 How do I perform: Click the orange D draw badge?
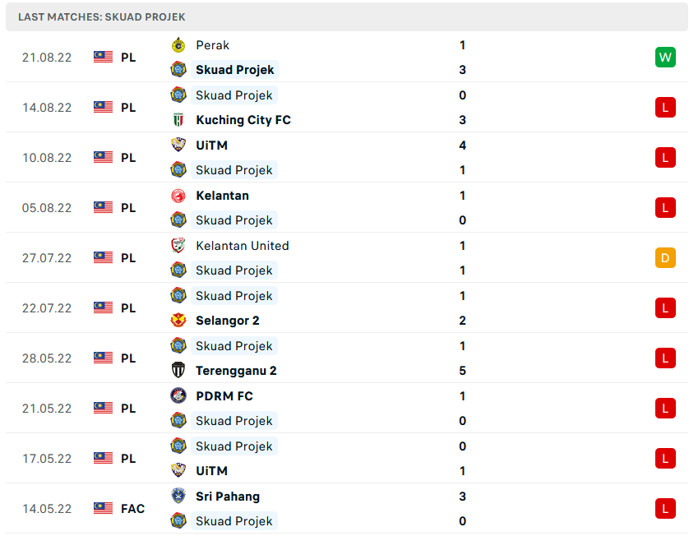tap(665, 258)
